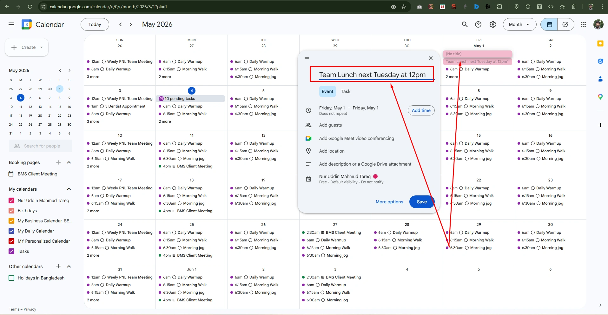Screen dimensions: 608x315
Task: Open the Privacy link
Action: (x=30, y=309)
